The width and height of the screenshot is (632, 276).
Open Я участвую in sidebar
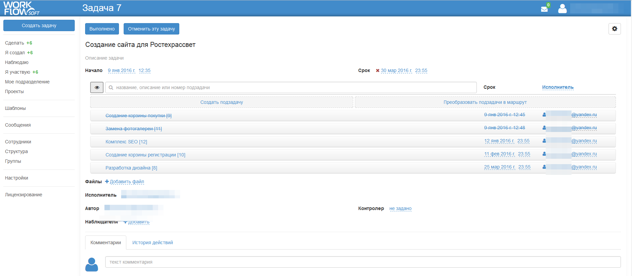coord(17,72)
